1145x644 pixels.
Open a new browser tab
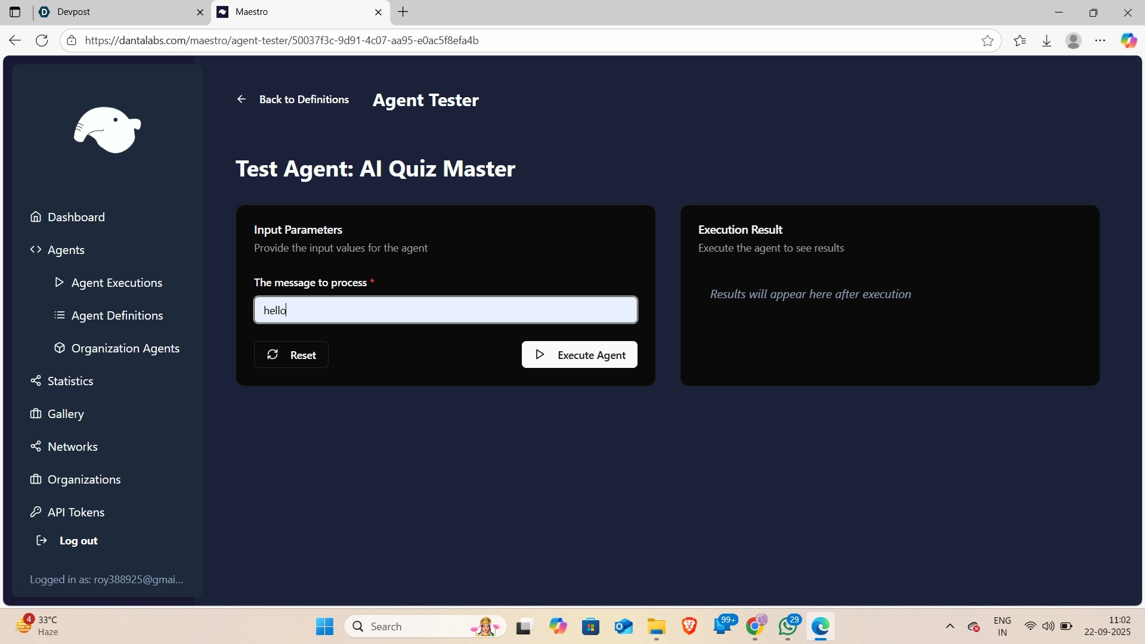click(403, 12)
